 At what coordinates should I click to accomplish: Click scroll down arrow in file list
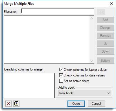91,61
